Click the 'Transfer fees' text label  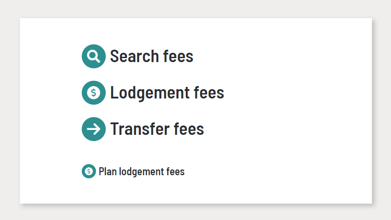157,129
